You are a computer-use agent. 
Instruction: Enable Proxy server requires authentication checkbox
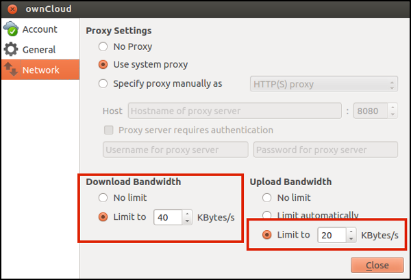[x=108, y=130]
